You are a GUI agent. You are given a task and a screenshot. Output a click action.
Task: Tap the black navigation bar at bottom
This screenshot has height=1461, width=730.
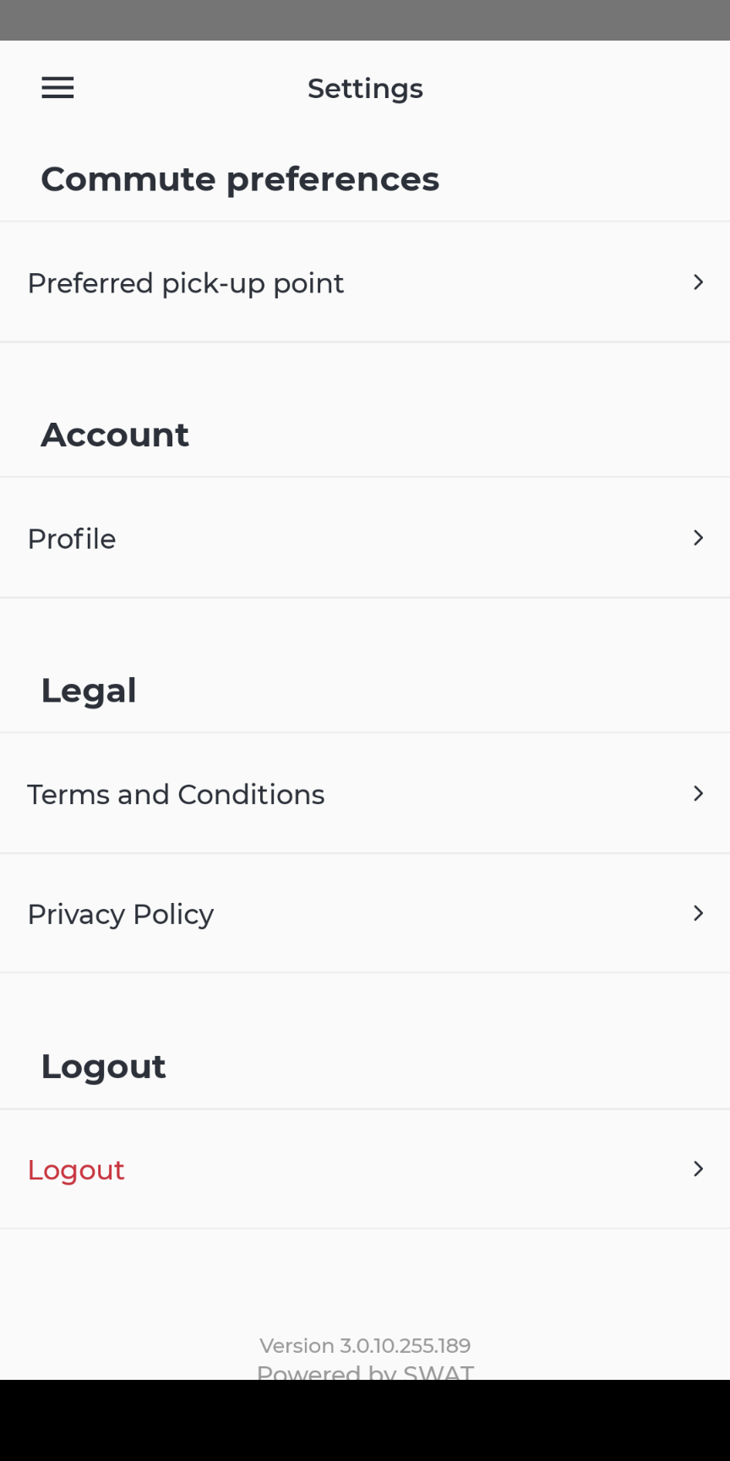[x=365, y=1420]
